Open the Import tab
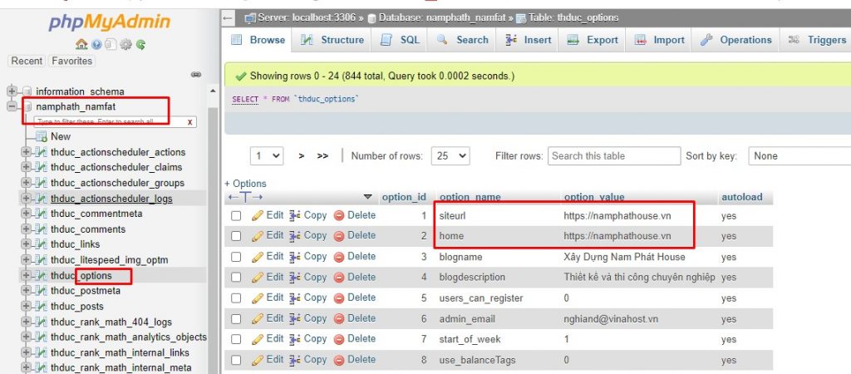Viewport: 851px width, 374px height. click(x=659, y=40)
